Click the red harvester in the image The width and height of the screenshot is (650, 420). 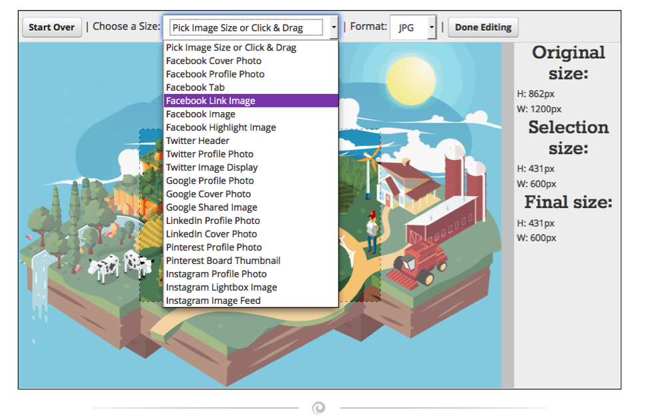tap(418, 263)
